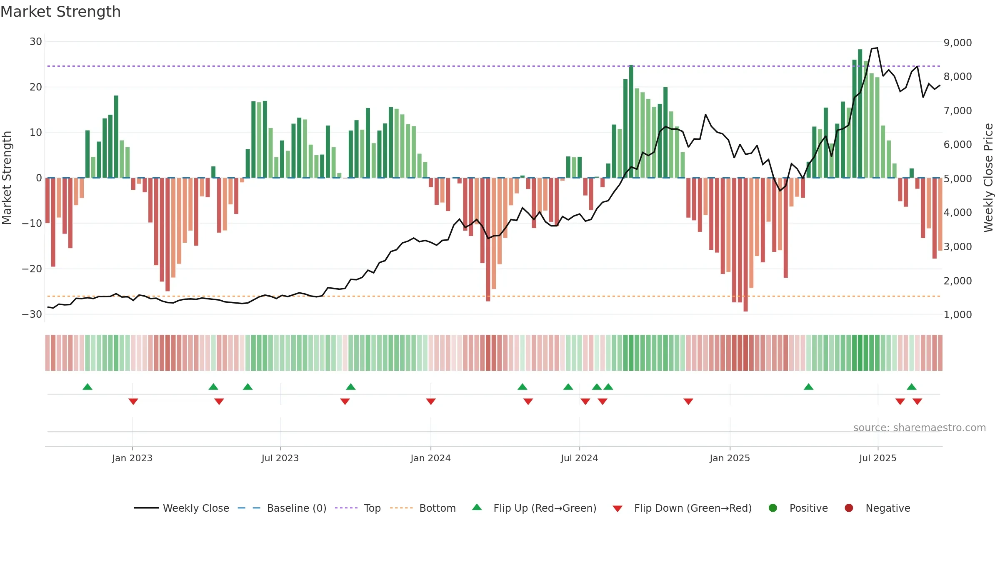Select the red flip-down marker at Jan 2023
Viewport: 1000px width, 563px height.
point(133,402)
